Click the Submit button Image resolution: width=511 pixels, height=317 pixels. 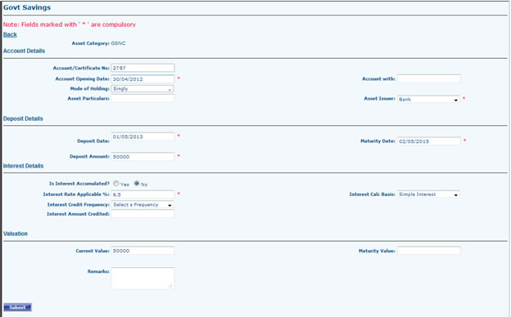(17, 307)
